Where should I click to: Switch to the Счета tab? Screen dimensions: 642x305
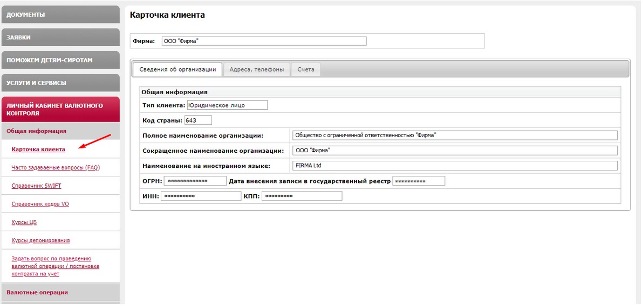point(306,69)
